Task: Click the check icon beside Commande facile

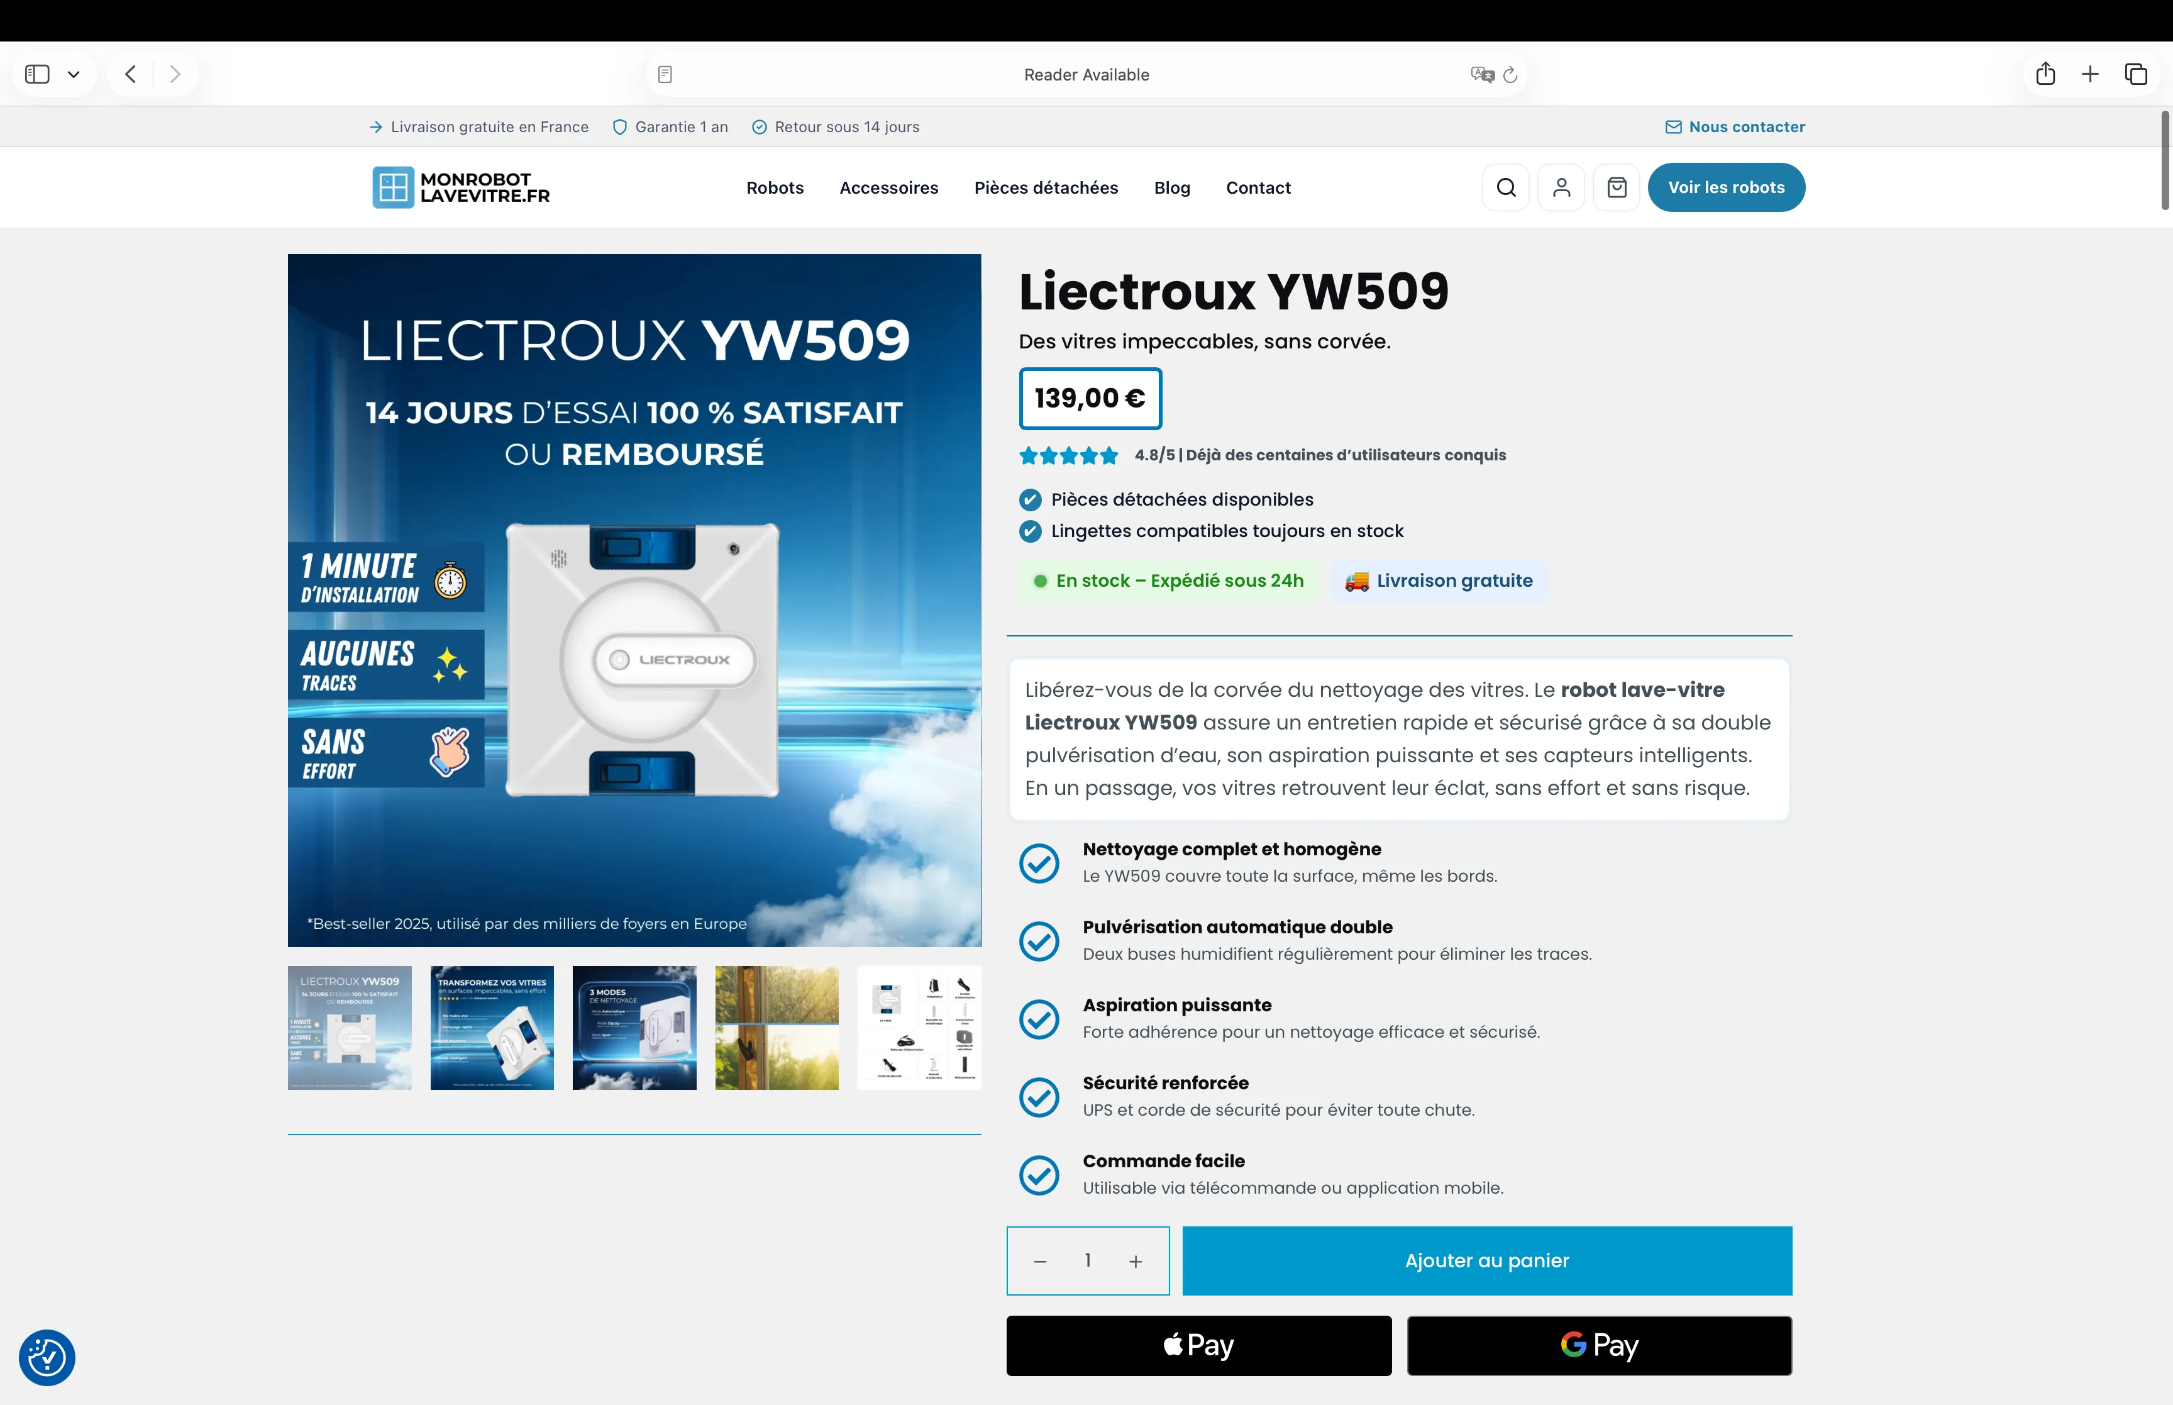Action: pos(1039,1175)
